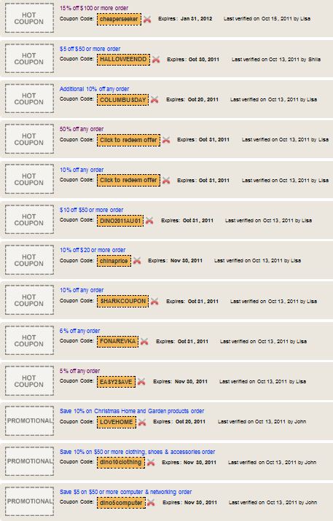This screenshot has height=521, width=333.
Task: Reveal the dino5computer coupon code box
Action: [121, 503]
